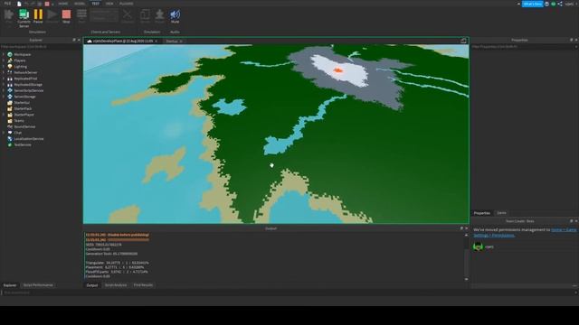Switch to Script Performance tab at bottom left

pos(38,285)
